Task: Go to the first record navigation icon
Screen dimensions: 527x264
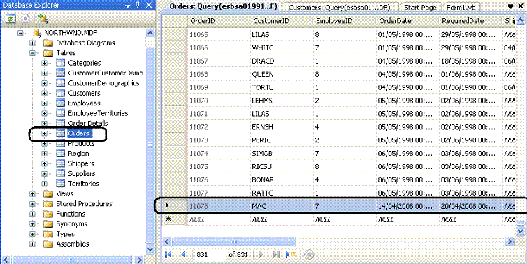Action: coord(168,255)
